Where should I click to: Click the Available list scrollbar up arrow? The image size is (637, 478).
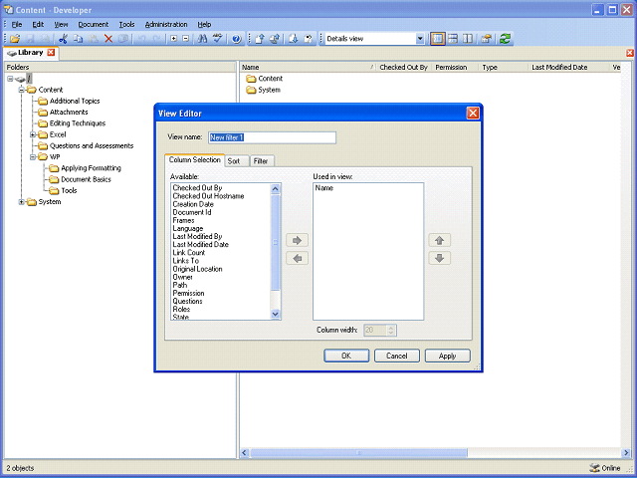click(x=276, y=189)
